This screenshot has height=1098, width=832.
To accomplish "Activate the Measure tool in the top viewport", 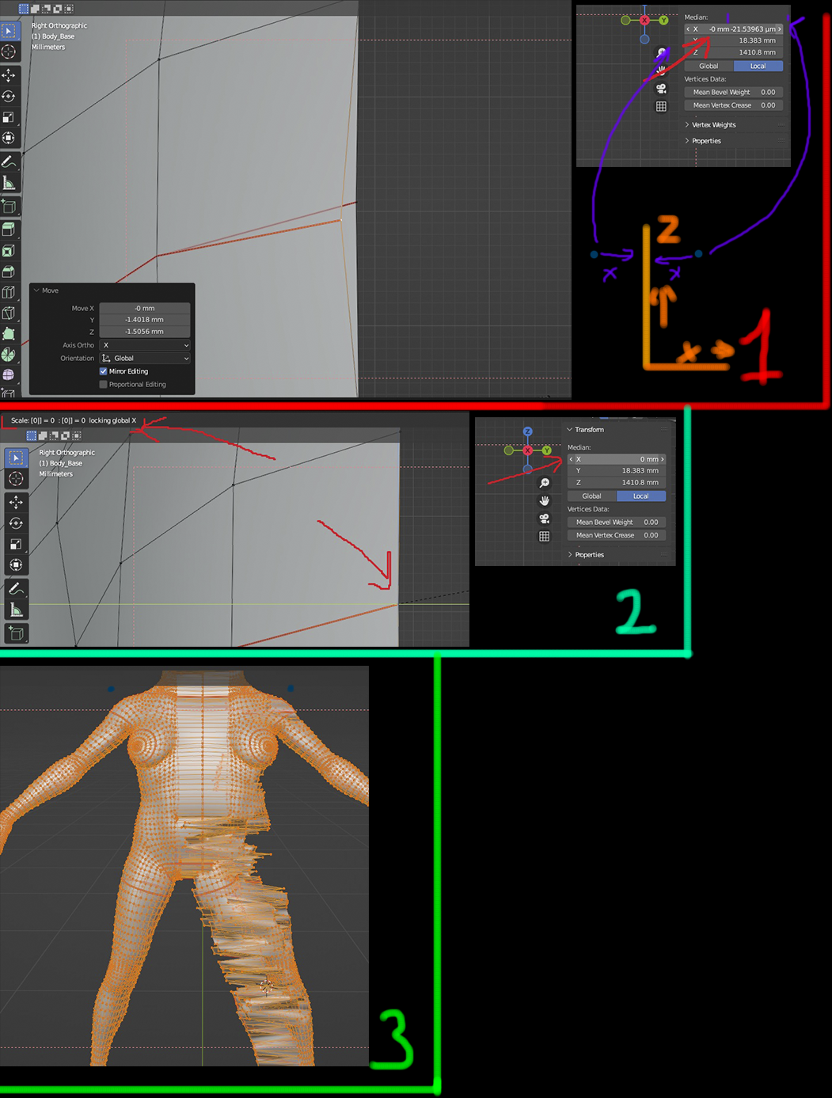I will tap(9, 183).
